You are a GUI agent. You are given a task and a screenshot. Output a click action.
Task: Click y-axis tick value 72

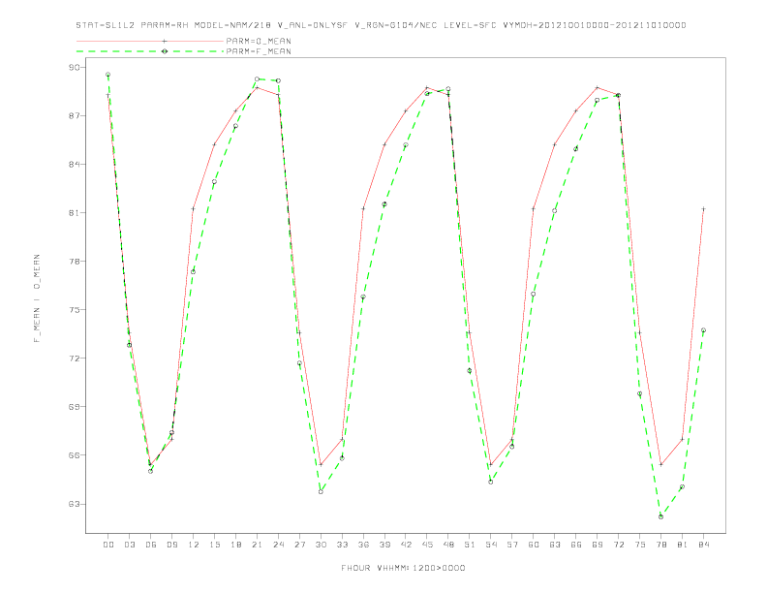[75, 359]
